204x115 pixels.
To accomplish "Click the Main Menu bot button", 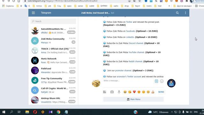I will click(134, 99).
